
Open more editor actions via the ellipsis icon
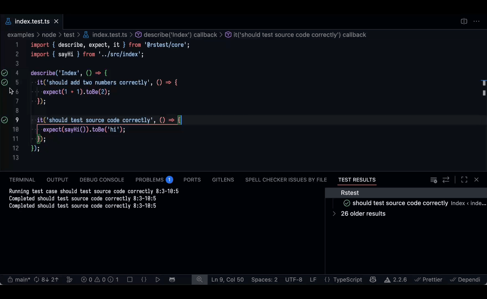[477, 21]
